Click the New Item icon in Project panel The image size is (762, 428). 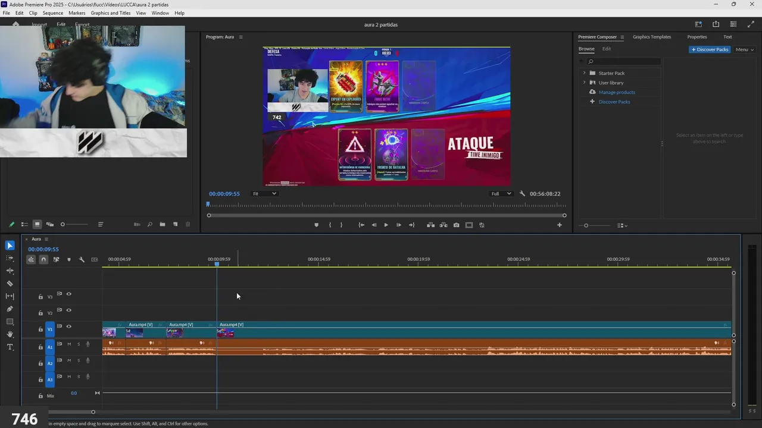click(x=175, y=224)
